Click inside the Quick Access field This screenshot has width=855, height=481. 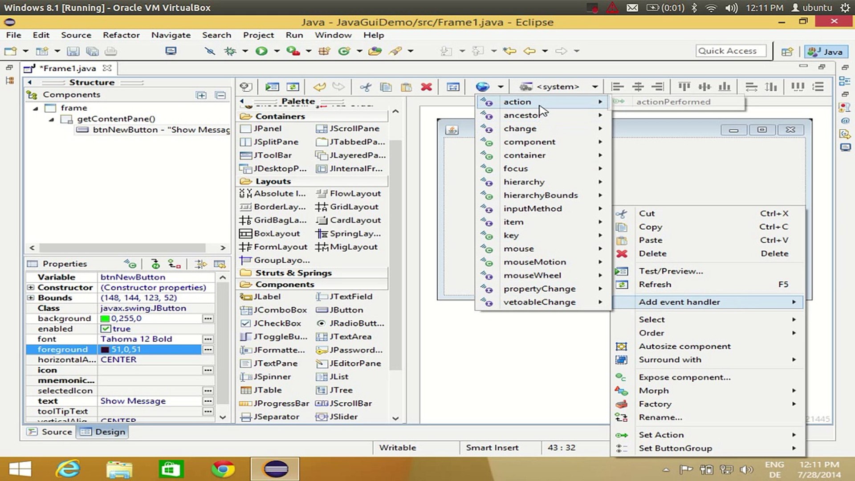click(730, 51)
